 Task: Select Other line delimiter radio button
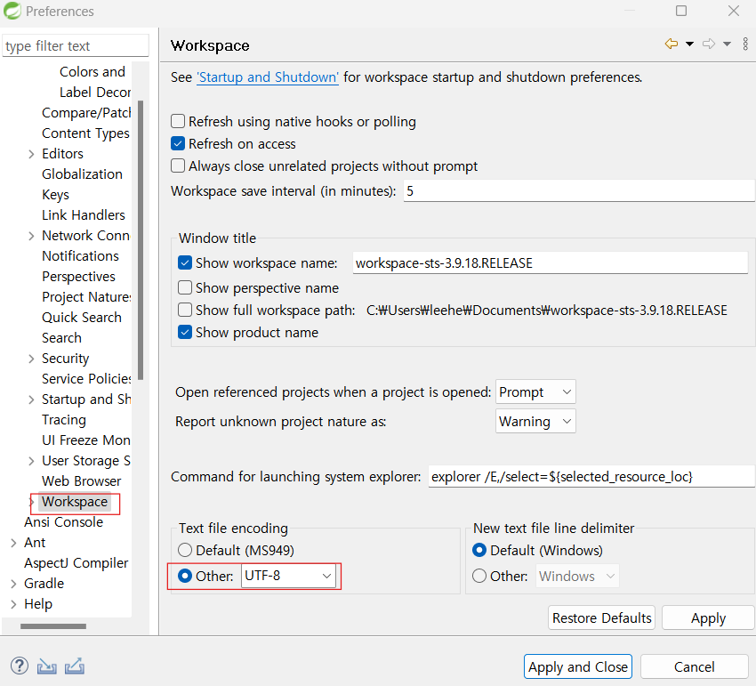479,576
